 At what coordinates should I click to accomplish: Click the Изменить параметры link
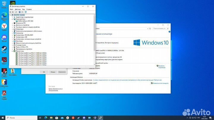tap(161, 67)
